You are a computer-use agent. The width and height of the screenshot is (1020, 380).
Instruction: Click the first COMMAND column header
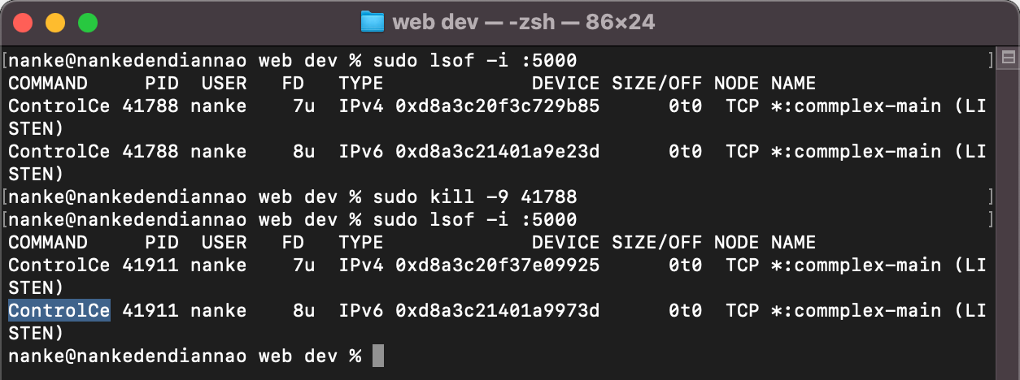(47, 83)
